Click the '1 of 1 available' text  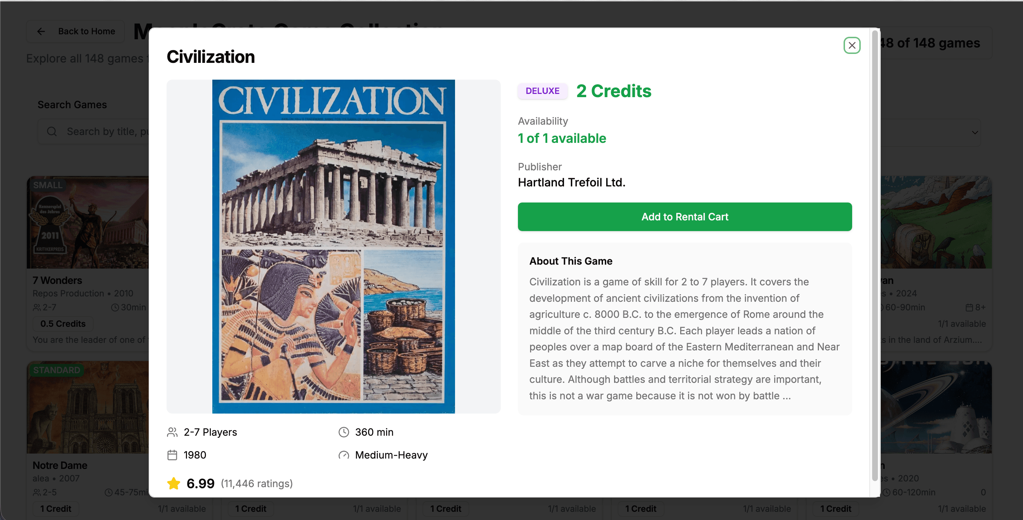coord(562,138)
